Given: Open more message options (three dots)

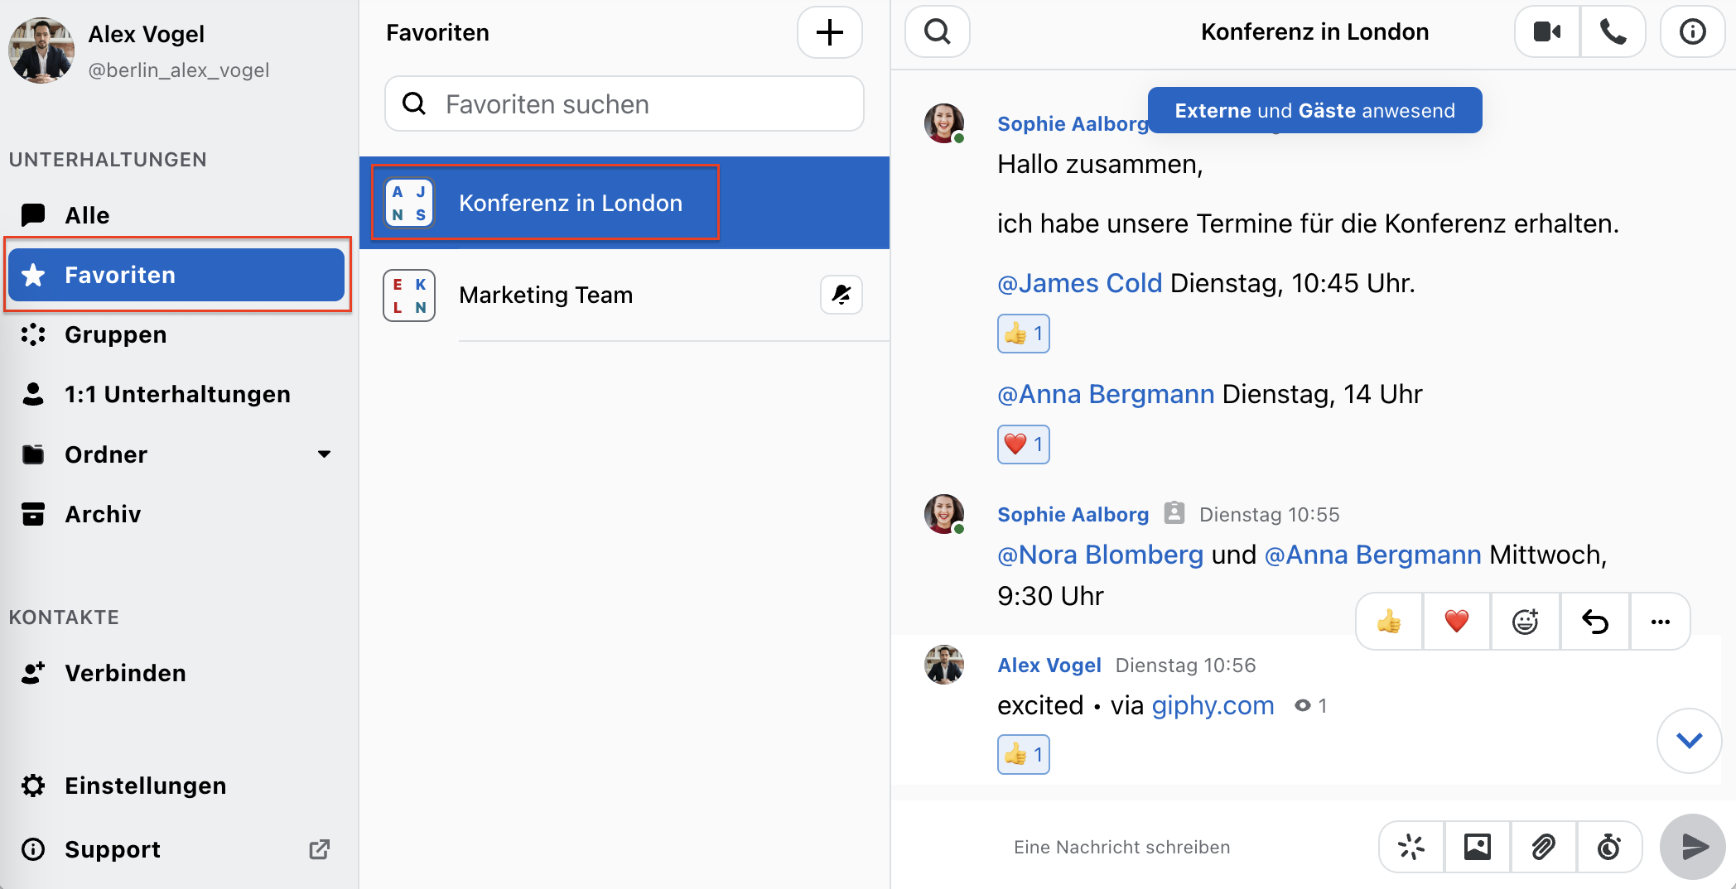Looking at the screenshot, I should [1661, 621].
